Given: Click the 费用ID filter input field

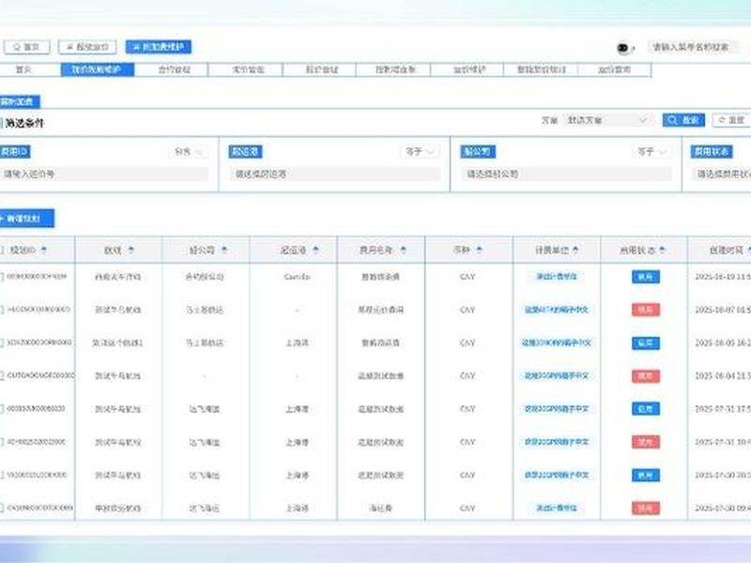Looking at the screenshot, I should click(x=104, y=174).
